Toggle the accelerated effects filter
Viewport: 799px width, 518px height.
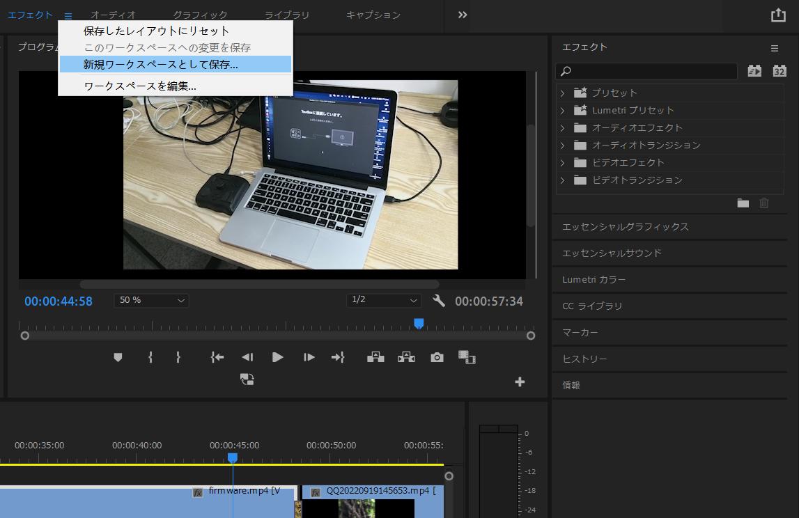pos(754,71)
